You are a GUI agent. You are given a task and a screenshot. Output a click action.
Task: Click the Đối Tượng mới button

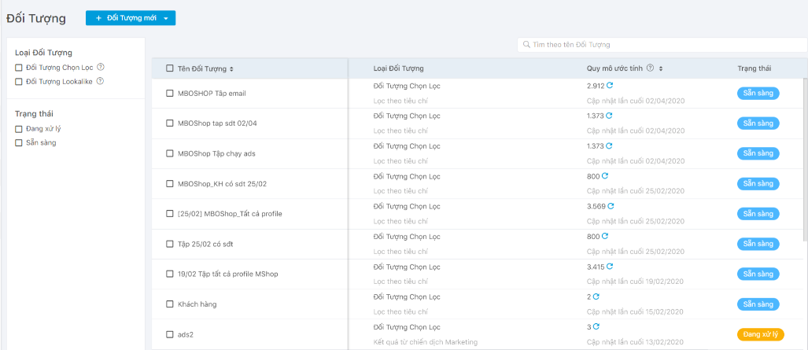[131, 18]
